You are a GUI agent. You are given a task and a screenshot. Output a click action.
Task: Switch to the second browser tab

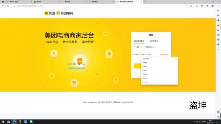(47, 2)
